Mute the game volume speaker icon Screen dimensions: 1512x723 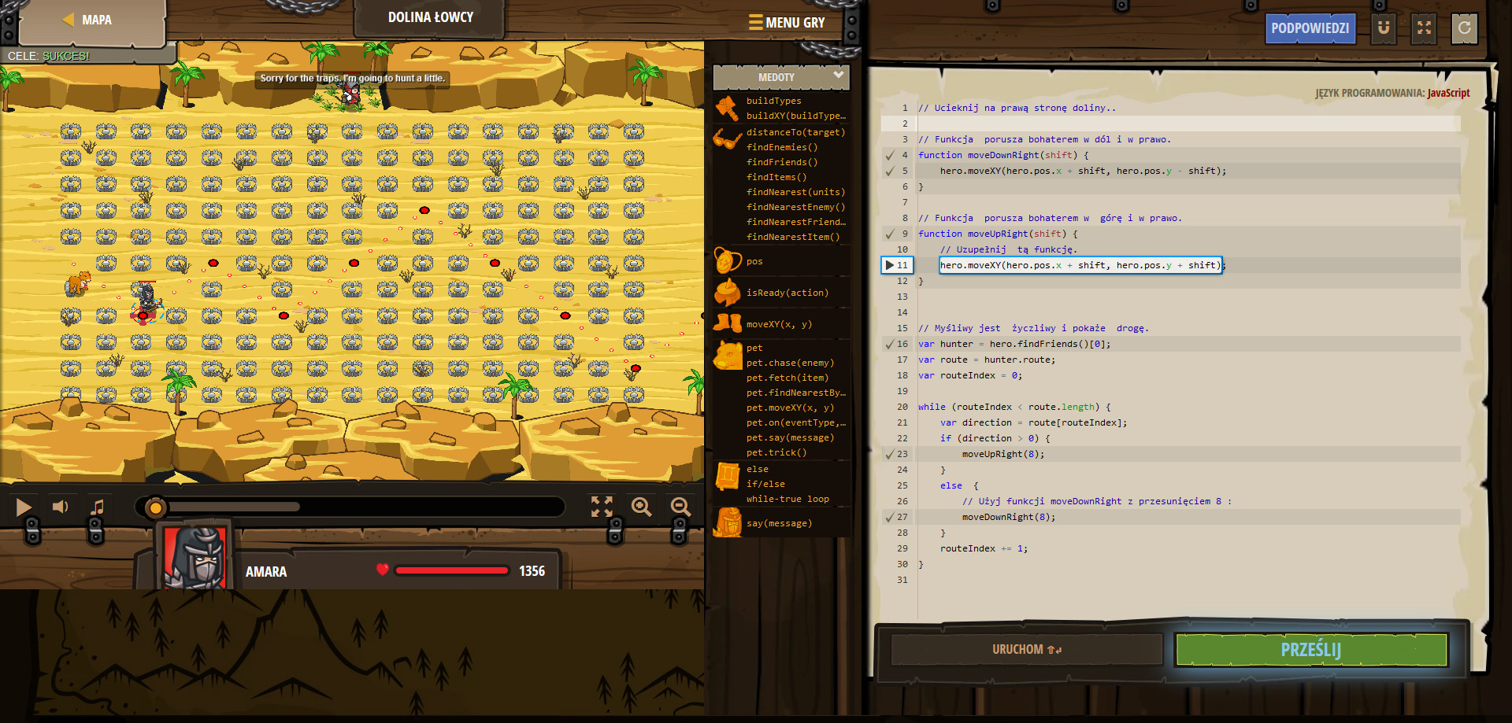[x=61, y=507]
